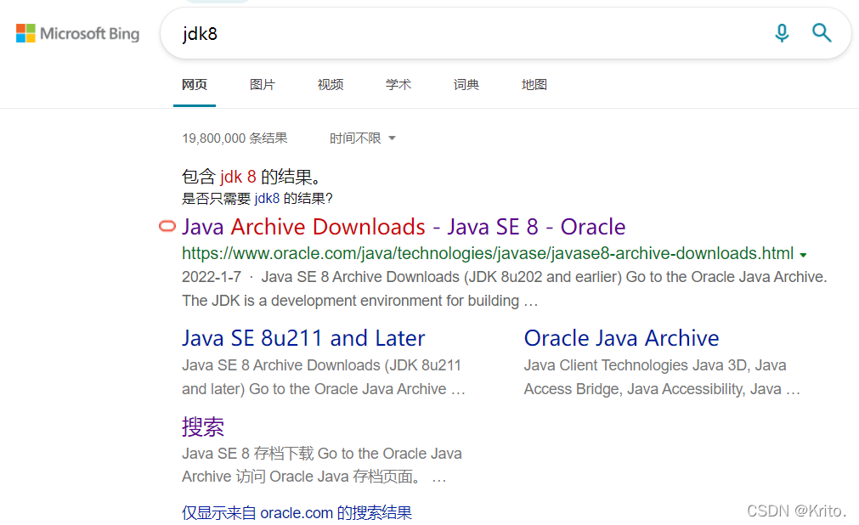The height and width of the screenshot is (525, 859).
Task: Click the snippet beginning Java Client Technologies
Action: click(662, 377)
